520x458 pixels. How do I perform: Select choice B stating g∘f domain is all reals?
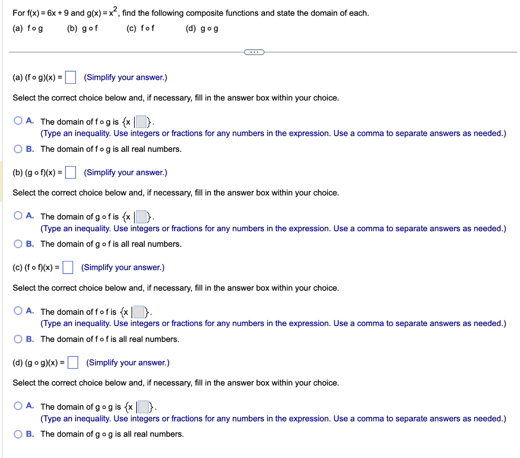18,244
